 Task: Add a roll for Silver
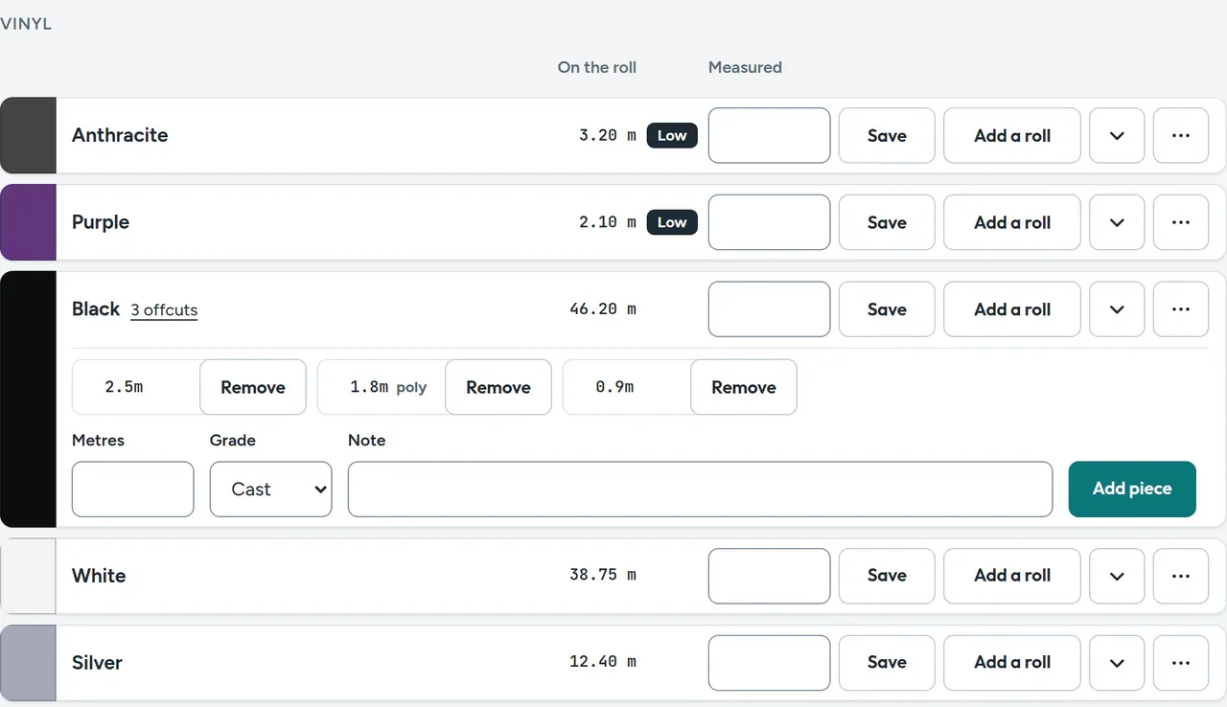pos(1012,662)
